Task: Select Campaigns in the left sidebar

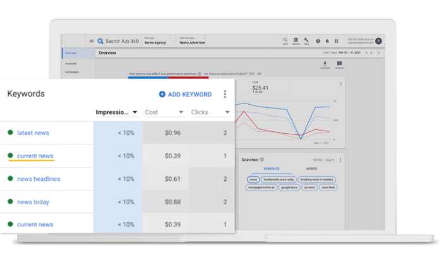Action: [x=72, y=72]
